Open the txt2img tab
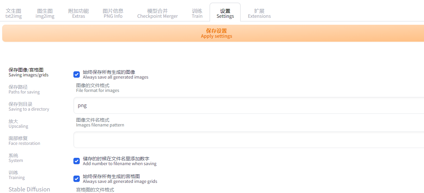The image size is (424, 193). click(x=14, y=13)
